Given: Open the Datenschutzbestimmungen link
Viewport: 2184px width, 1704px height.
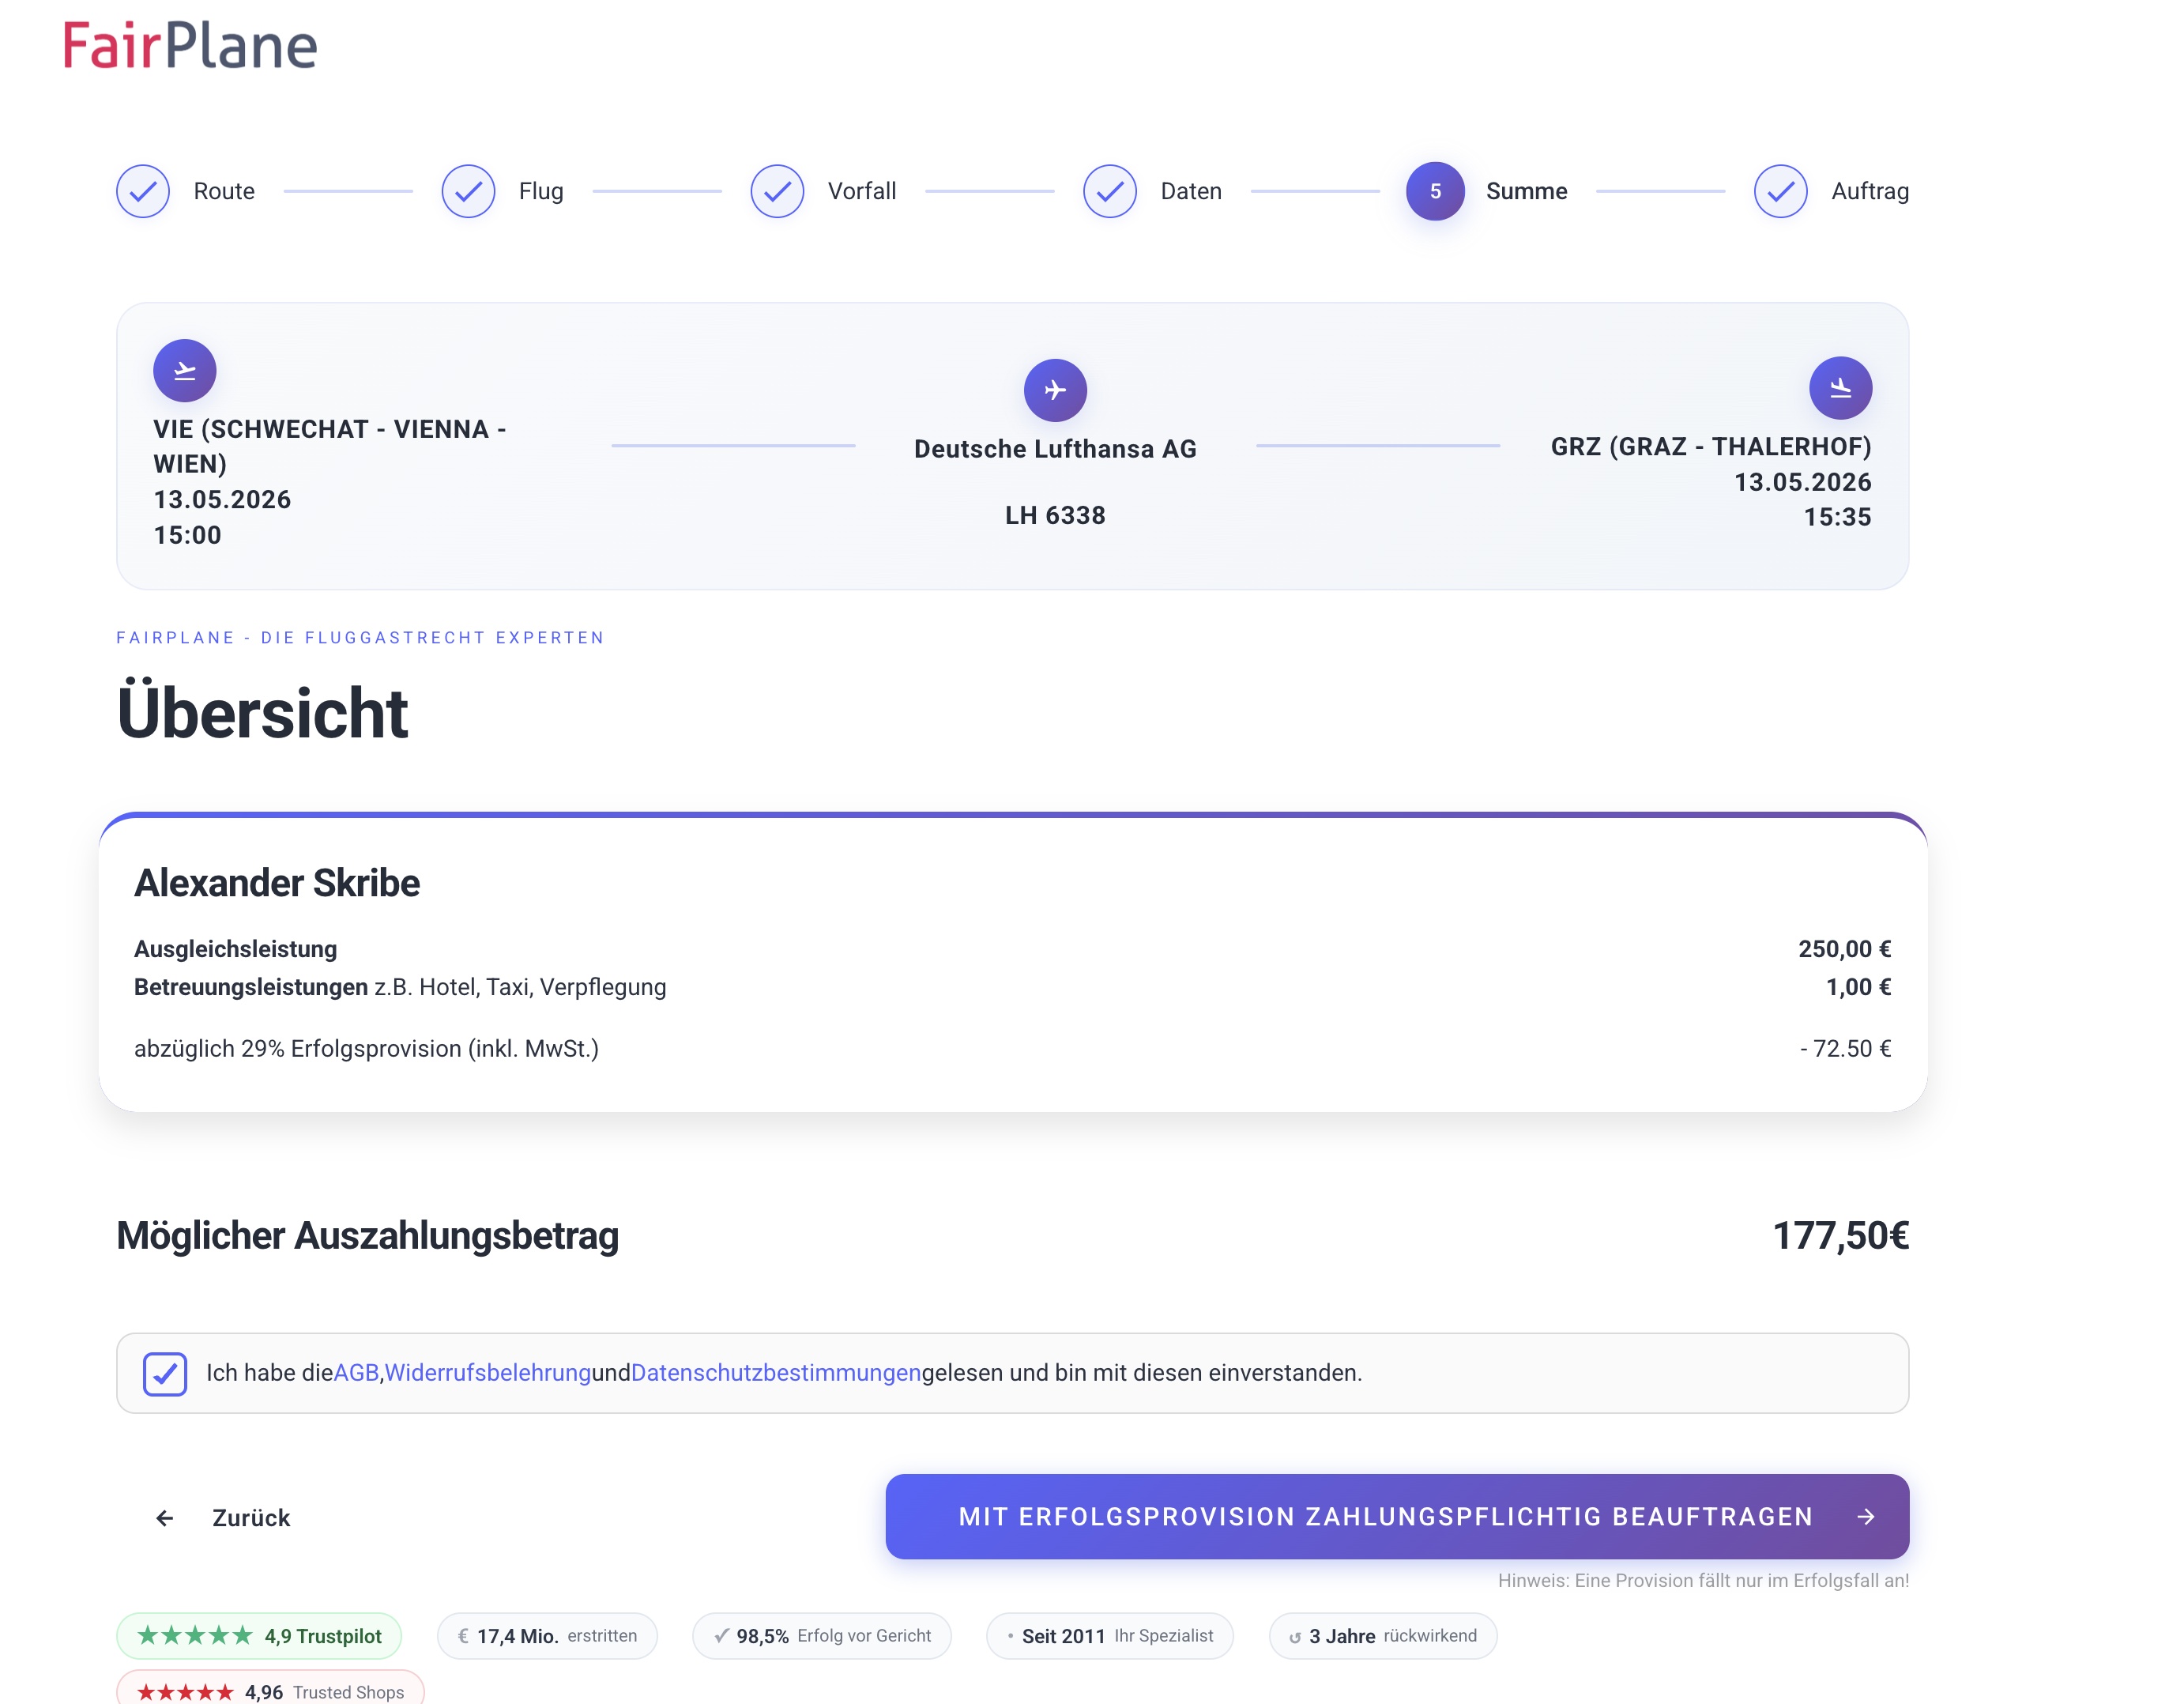Looking at the screenshot, I should click(x=776, y=1373).
